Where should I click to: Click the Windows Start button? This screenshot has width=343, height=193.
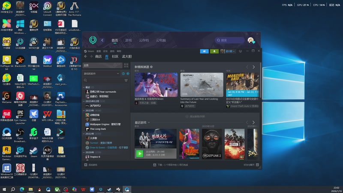(4, 190)
